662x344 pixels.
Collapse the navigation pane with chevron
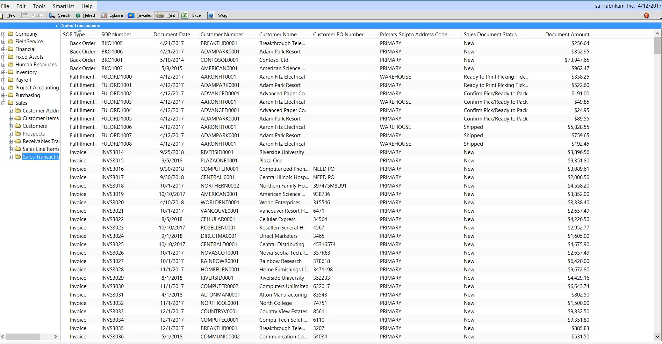[56, 26]
